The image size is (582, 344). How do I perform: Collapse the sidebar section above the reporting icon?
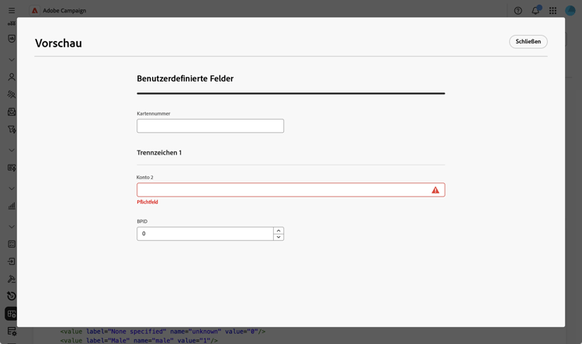coord(12,189)
